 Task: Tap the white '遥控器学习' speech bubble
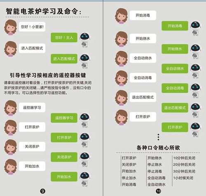(x=32, y=107)
